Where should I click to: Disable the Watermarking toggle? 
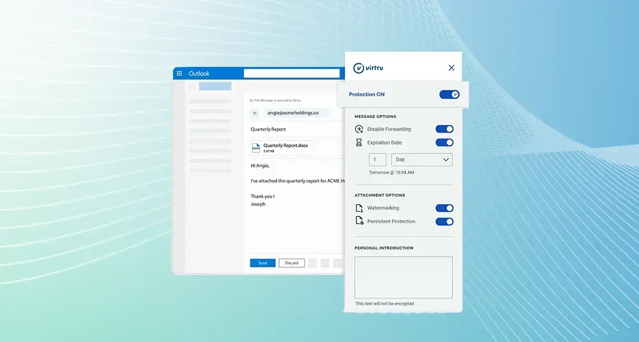click(444, 208)
